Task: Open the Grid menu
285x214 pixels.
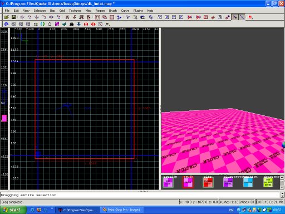Action: click(62, 11)
